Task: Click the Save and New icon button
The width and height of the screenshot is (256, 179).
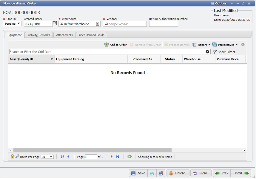Action: coord(152,173)
